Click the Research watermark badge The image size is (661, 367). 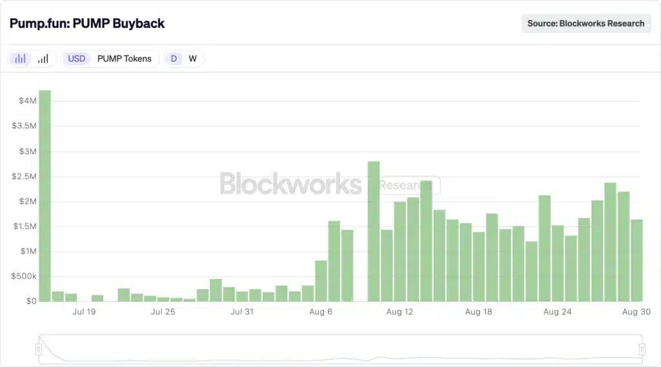409,185
